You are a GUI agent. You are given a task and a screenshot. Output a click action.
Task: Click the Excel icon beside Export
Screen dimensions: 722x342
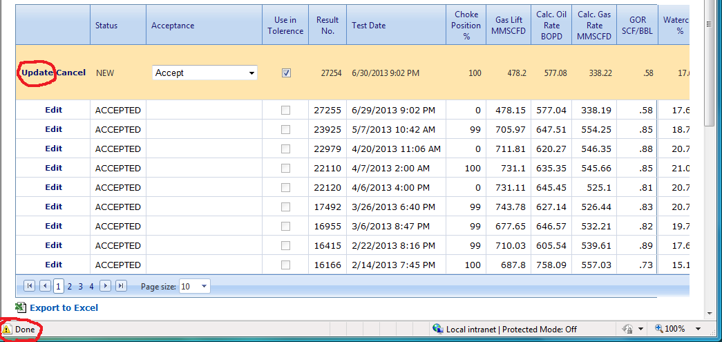coord(20,307)
